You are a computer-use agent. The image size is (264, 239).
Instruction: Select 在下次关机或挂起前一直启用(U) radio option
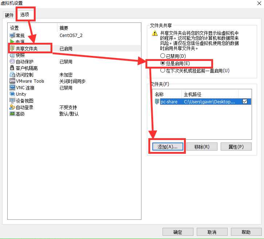[163, 70]
